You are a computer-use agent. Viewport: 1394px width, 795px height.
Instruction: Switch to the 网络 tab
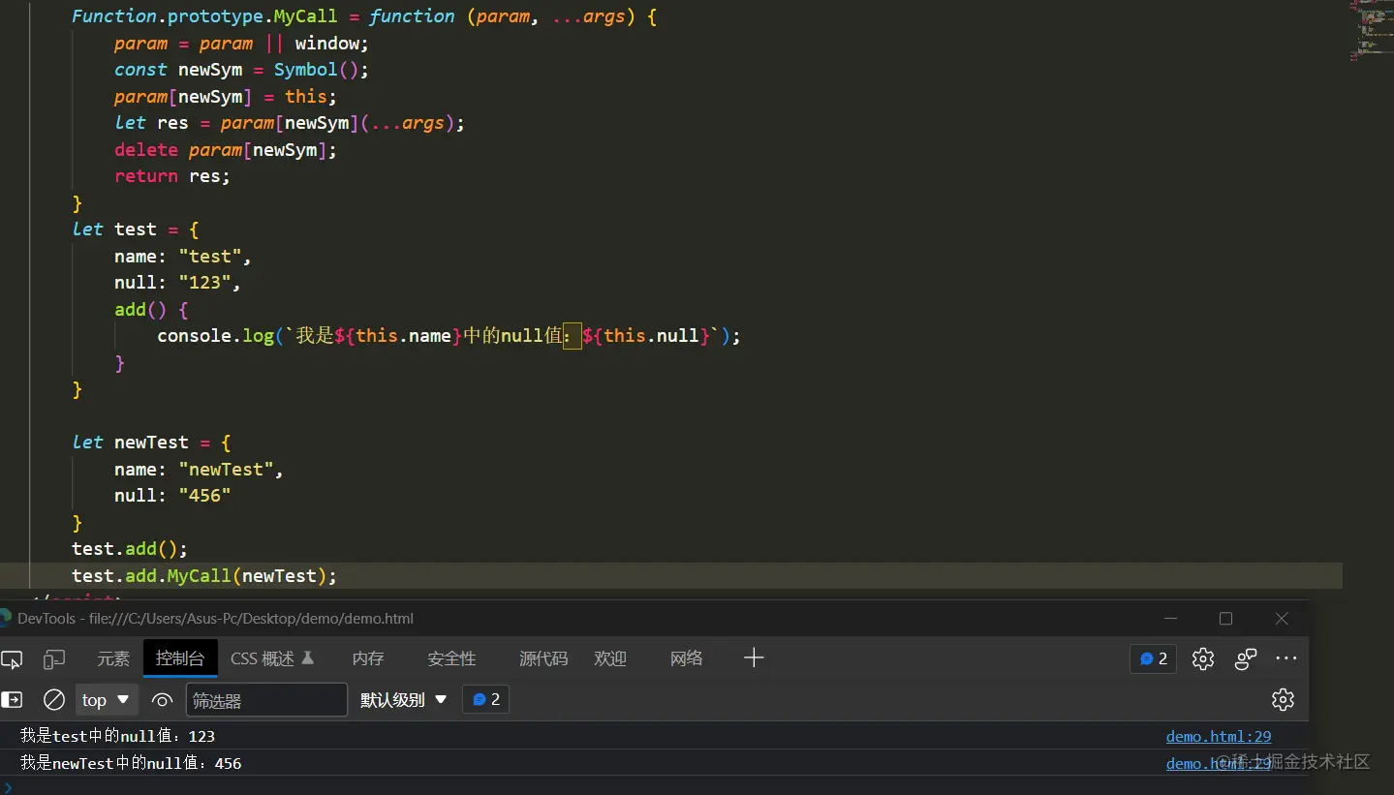point(686,658)
